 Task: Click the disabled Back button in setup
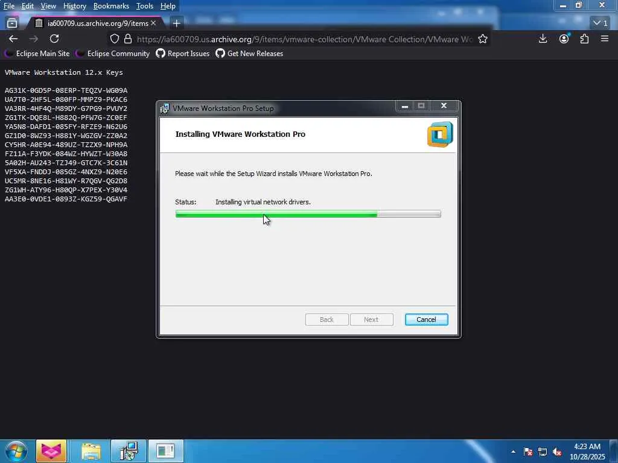pyautogui.click(x=327, y=320)
